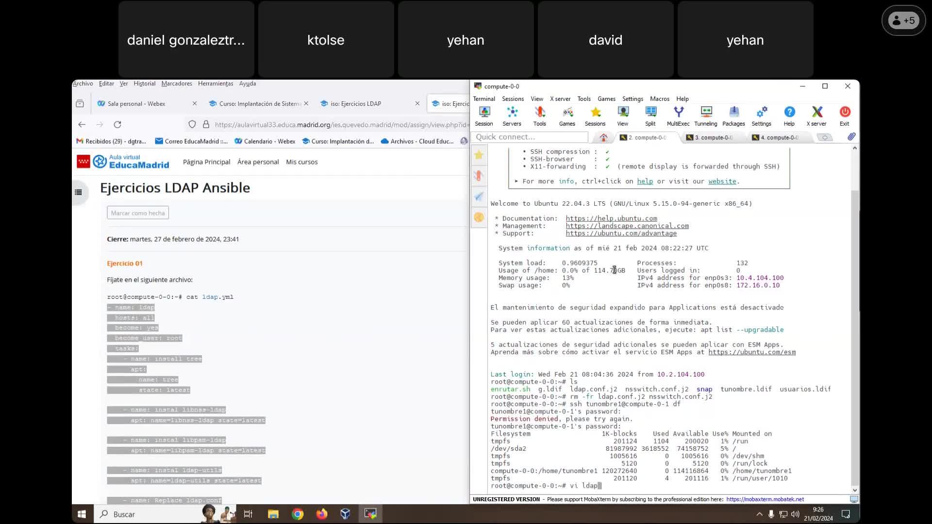
Task: Expand the +5 participants list
Action: 903,20
